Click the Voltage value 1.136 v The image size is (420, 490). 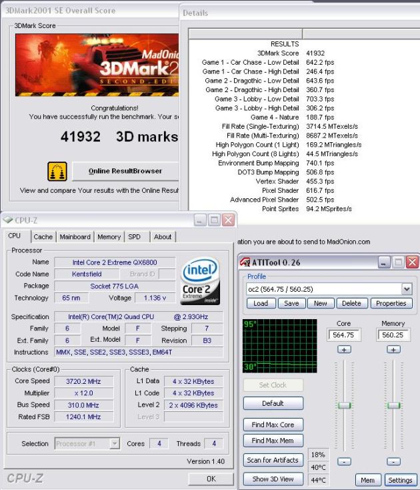pos(155,298)
